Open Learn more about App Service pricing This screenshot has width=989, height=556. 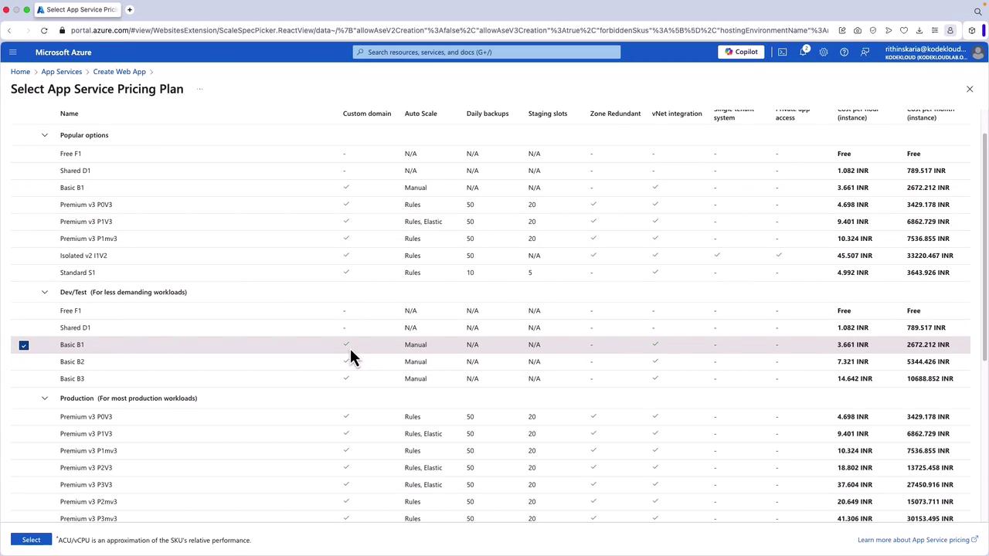click(x=913, y=540)
